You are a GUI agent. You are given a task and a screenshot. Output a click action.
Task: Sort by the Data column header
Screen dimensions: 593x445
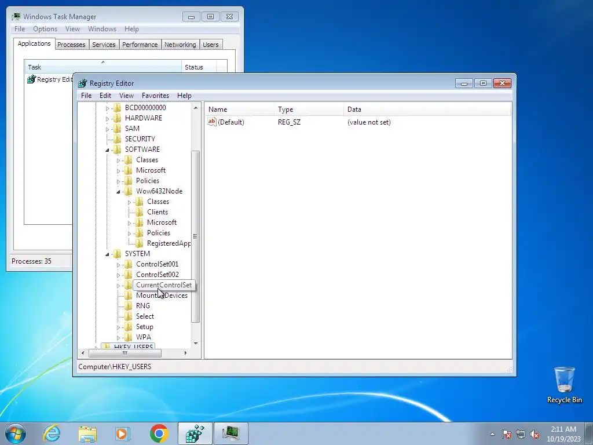(x=427, y=110)
